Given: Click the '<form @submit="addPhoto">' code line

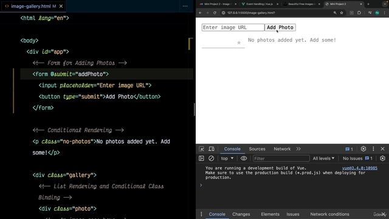Looking at the screenshot, I should click(71, 74).
